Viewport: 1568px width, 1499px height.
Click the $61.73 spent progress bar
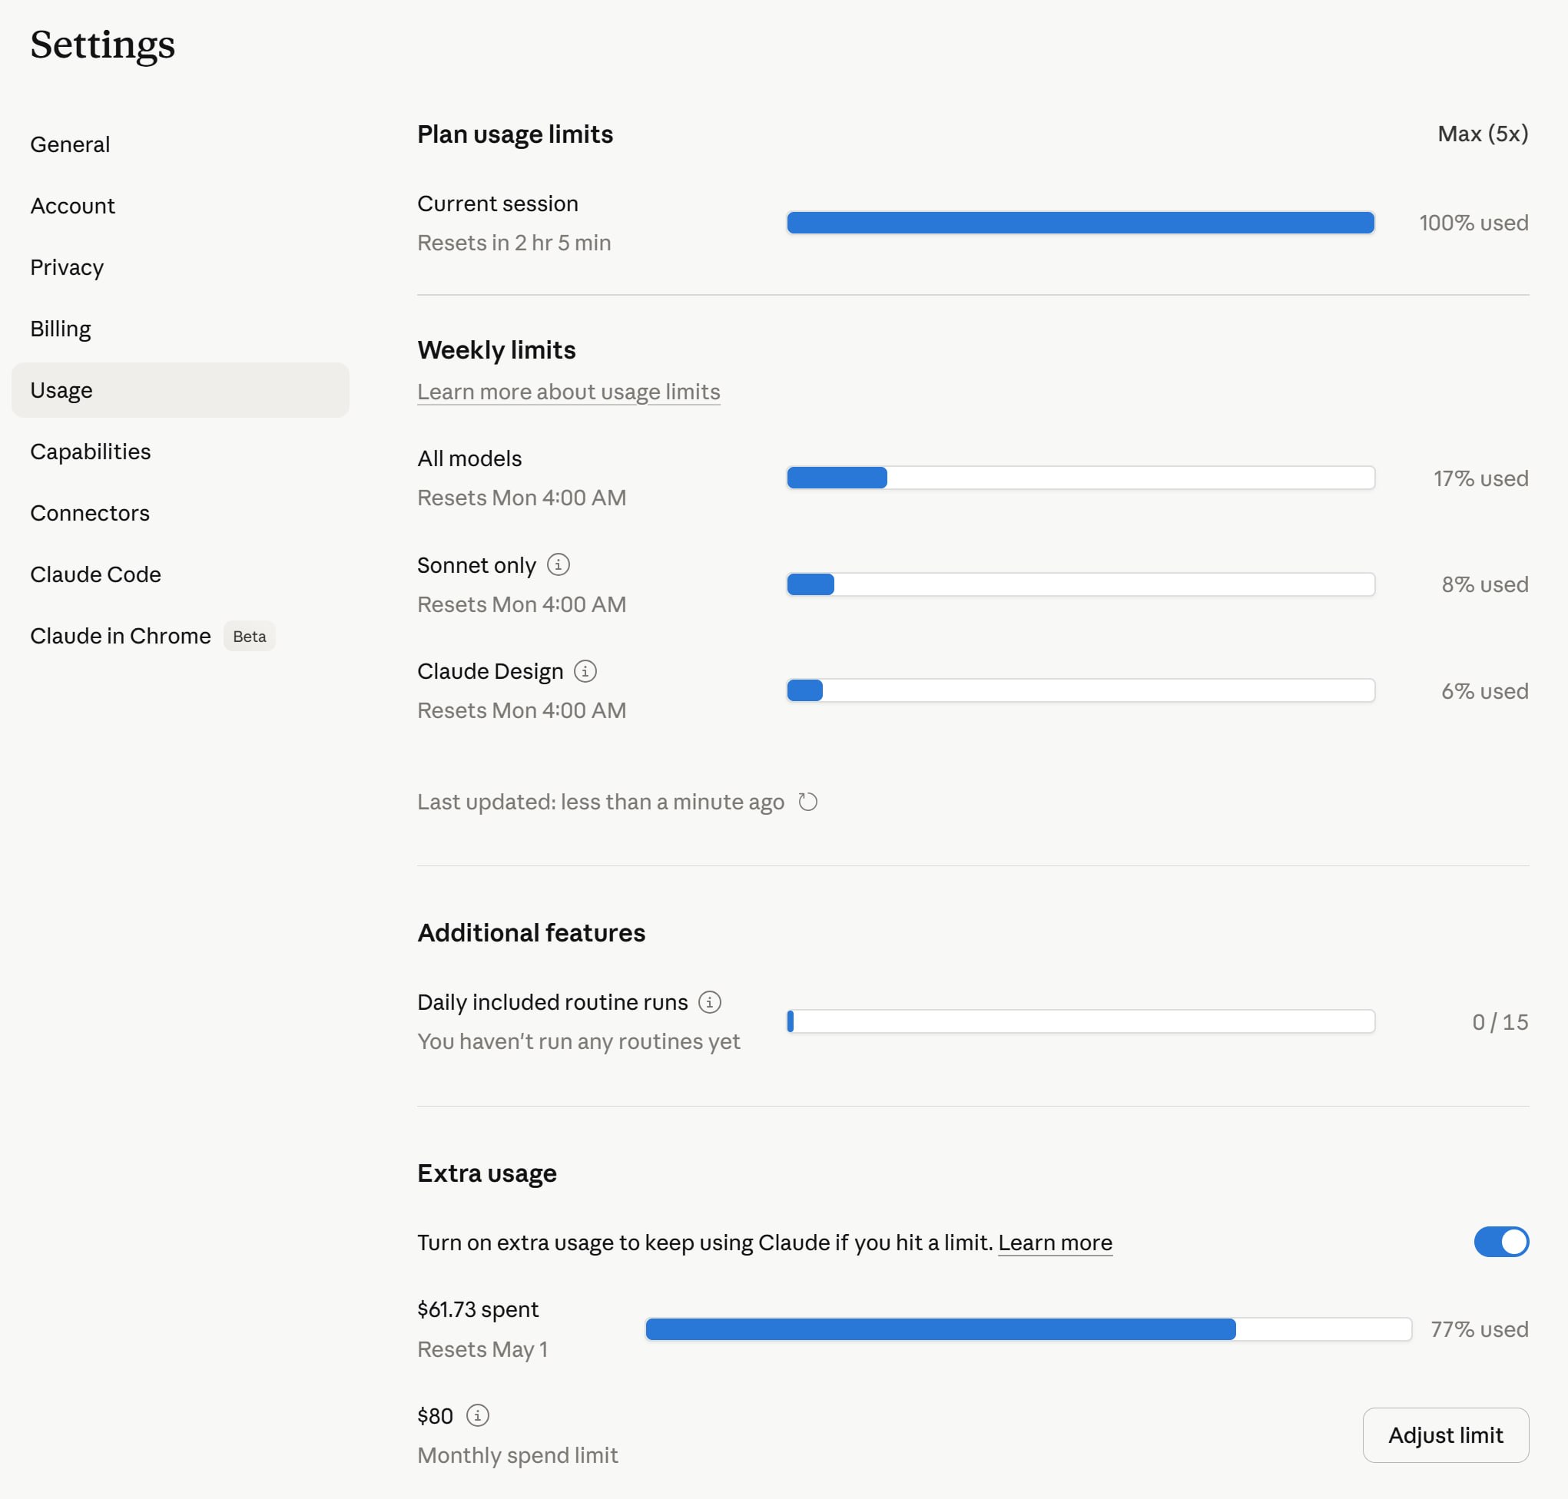point(1028,1329)
